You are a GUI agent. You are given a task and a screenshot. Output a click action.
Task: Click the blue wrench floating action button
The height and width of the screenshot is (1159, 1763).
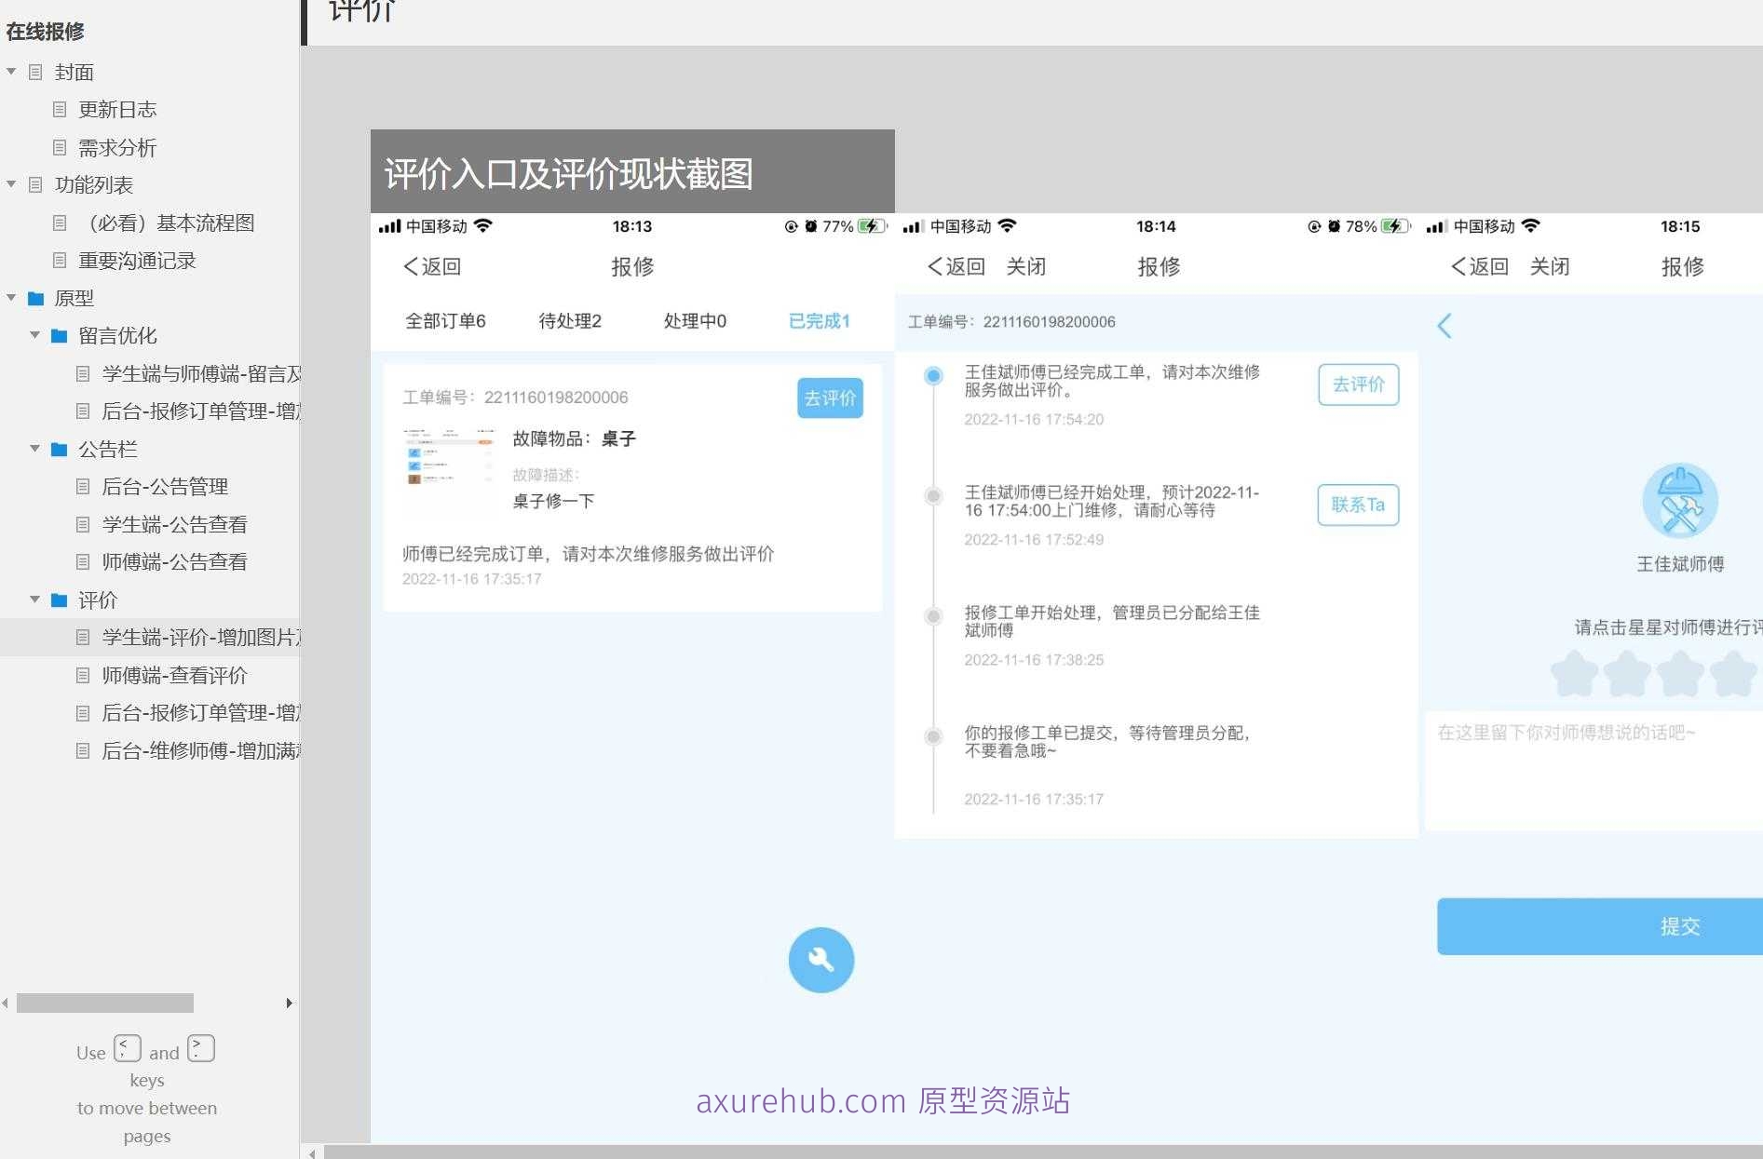pos(820,960)
